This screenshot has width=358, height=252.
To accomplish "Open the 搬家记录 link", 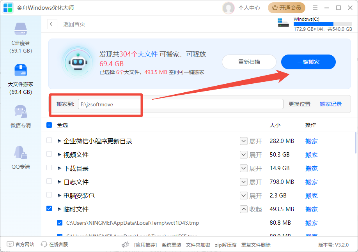I will [331, 104].
